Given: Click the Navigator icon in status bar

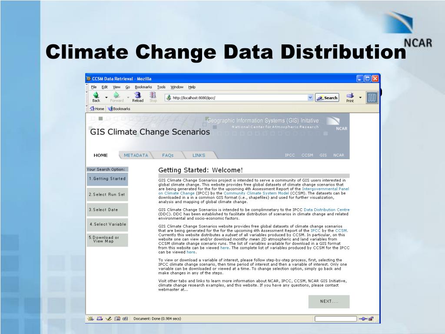Looking at the screenshot, I should (x=90, y=319).
